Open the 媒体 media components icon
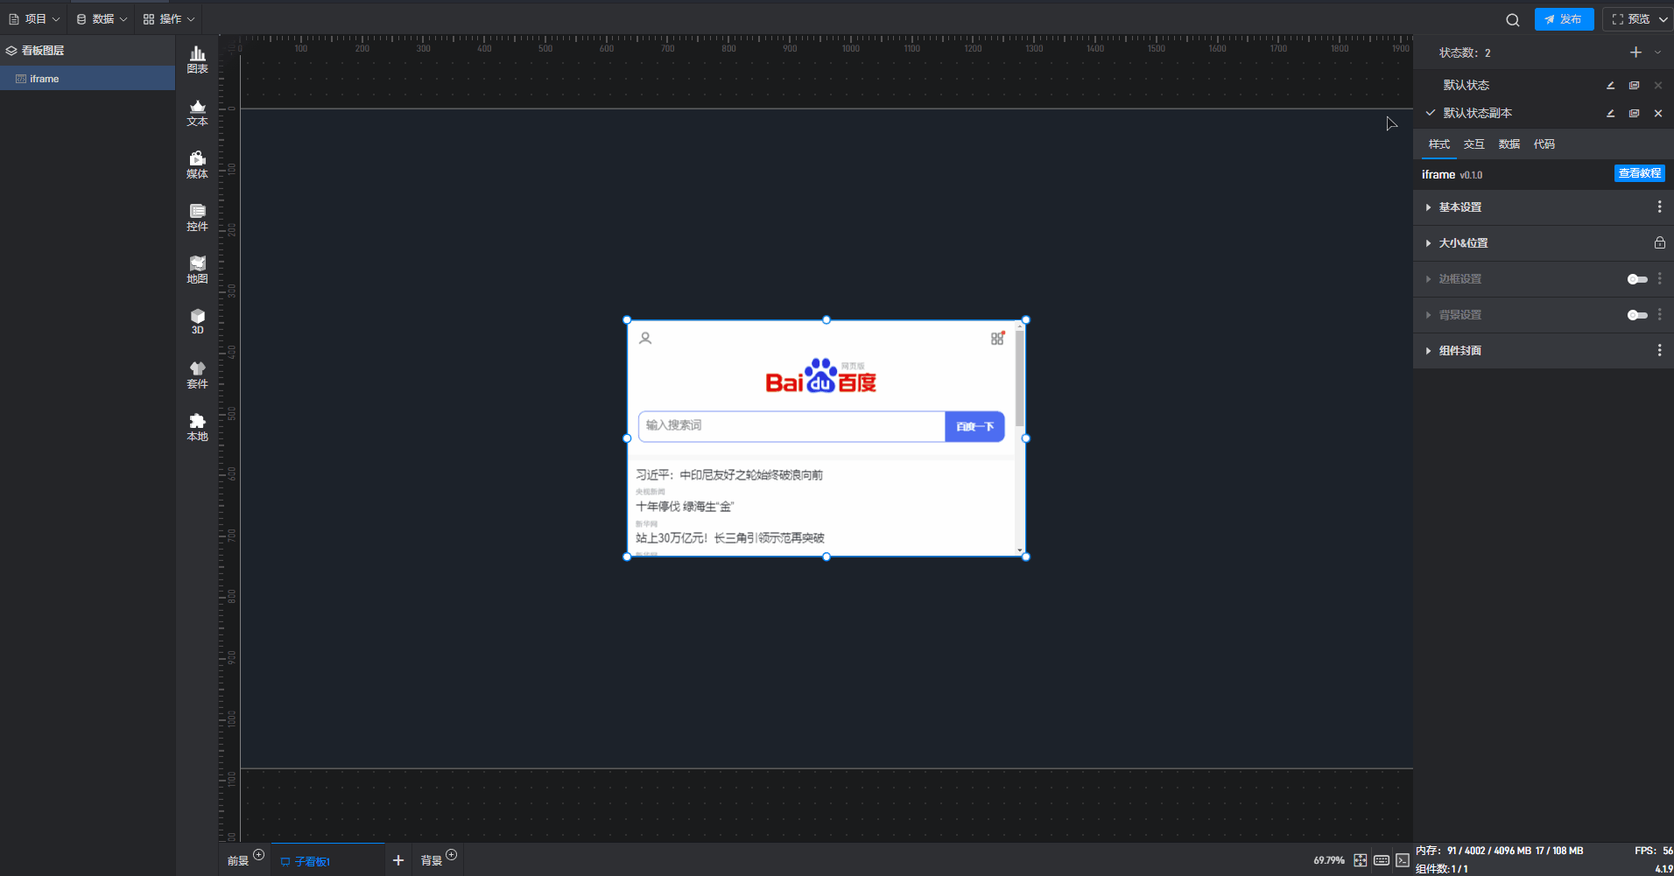 [x=197, y=165]
